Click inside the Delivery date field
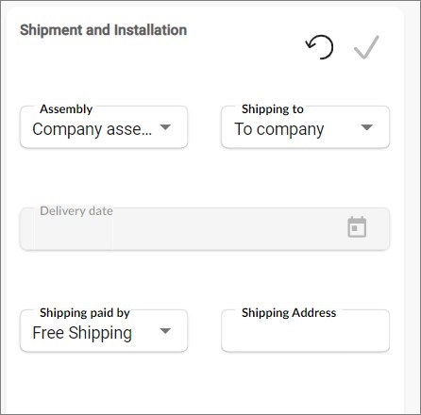The width and height of the screenshot is (421, 415). coord(205,229)
